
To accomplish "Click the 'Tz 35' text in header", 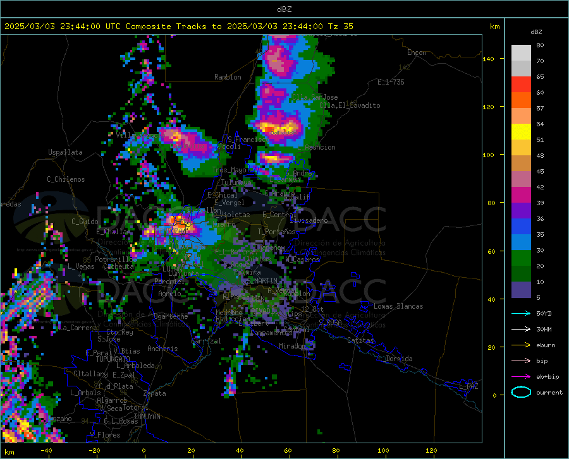I will (x=341, y=27).
